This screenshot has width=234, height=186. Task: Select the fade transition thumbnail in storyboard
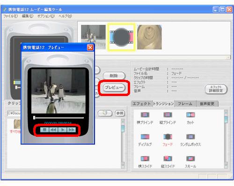pyautogui.click(x=121, y=37)
